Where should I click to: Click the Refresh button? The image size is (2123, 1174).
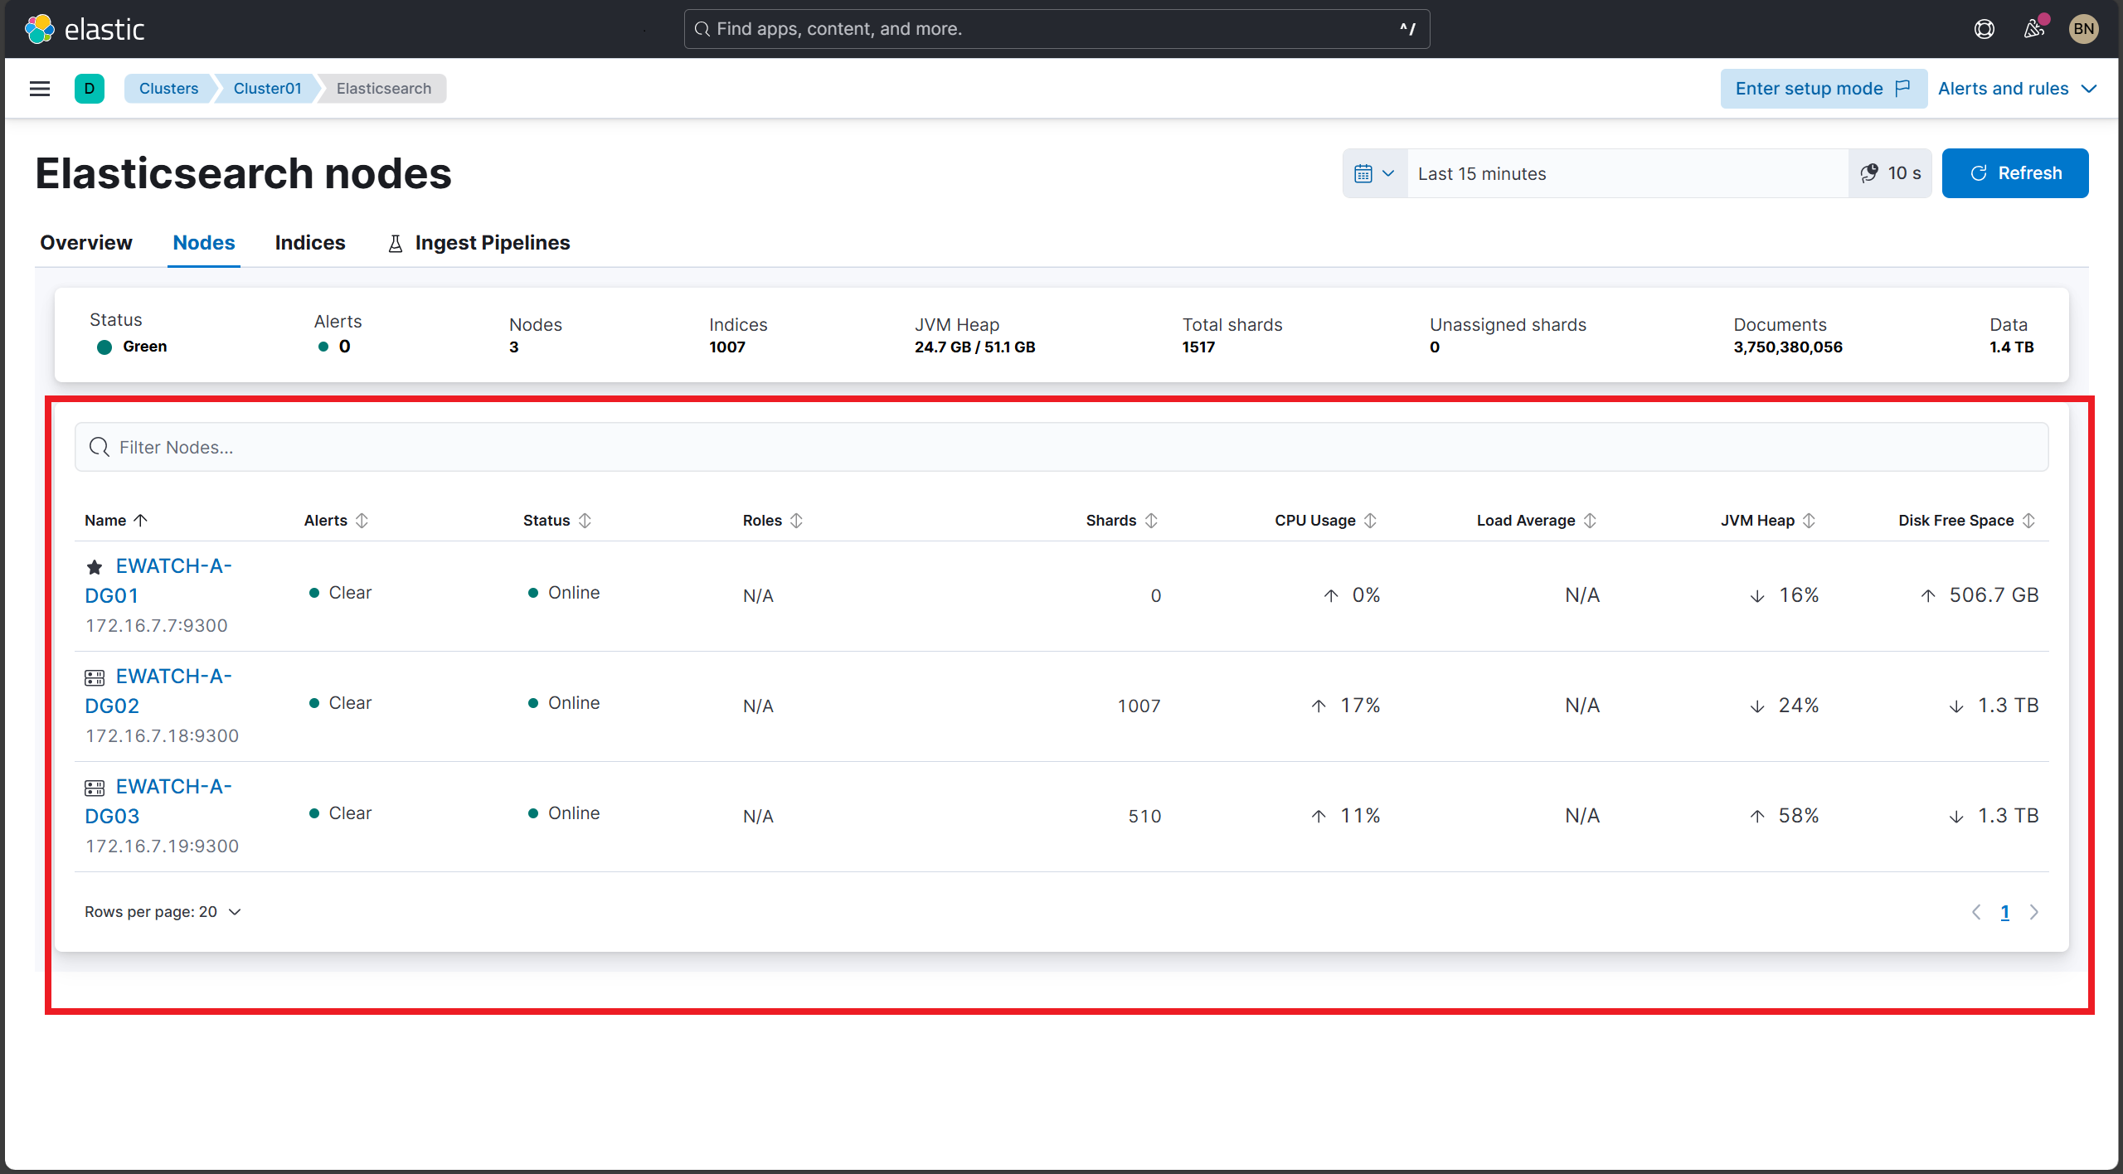click(2015, 173)
